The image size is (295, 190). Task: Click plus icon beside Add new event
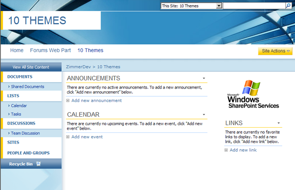[68, 137]
